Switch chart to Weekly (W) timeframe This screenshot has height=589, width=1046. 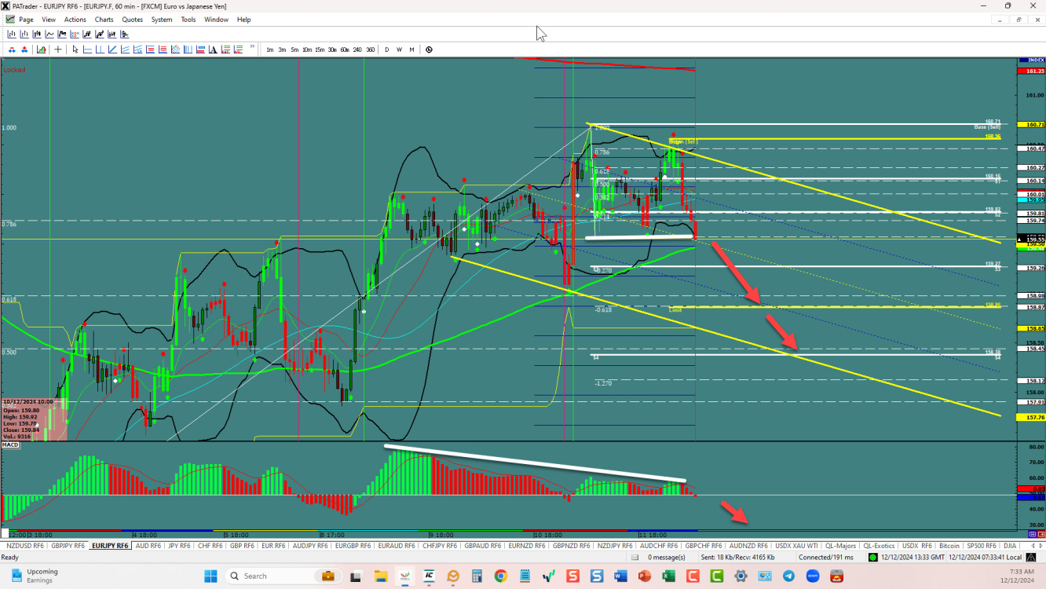pos(400,49)
